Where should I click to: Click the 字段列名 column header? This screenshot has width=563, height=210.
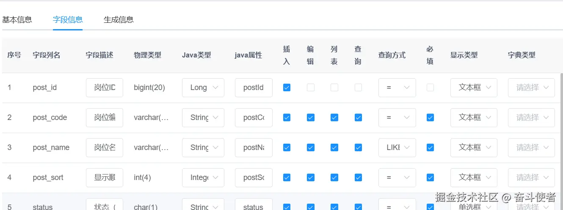pyautogui.click(x=47, y=55)
